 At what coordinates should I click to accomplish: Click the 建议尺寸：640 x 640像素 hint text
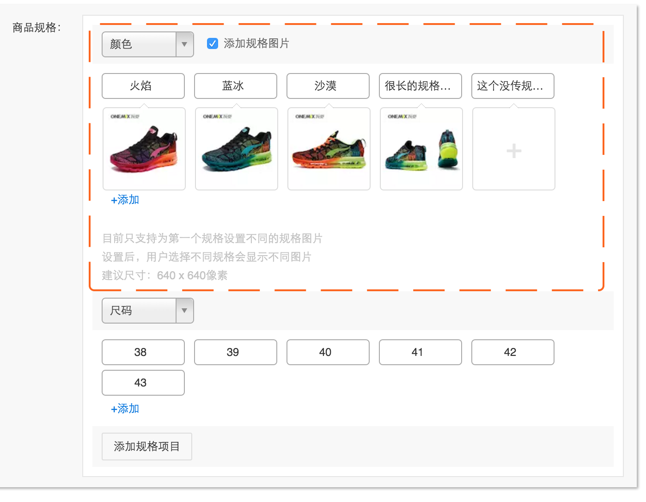point(165,275)
